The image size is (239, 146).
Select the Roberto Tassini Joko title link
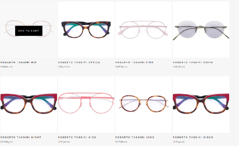click(x=135, y=137)
